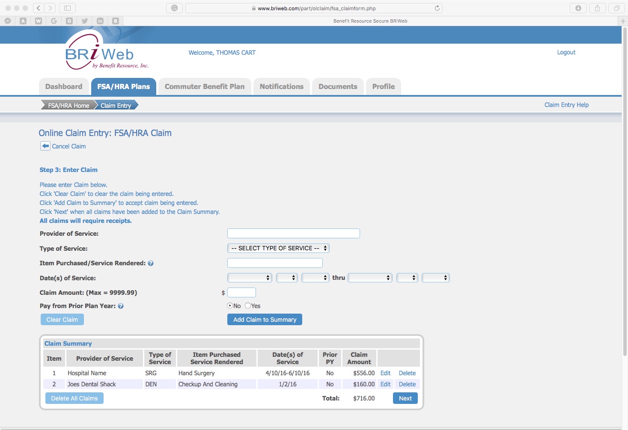Click the browser back navigation arrow
628x430 pixels.
38,7
